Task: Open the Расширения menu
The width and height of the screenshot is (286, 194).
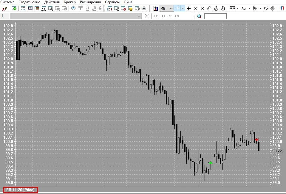Action: (x=90, y=2)
